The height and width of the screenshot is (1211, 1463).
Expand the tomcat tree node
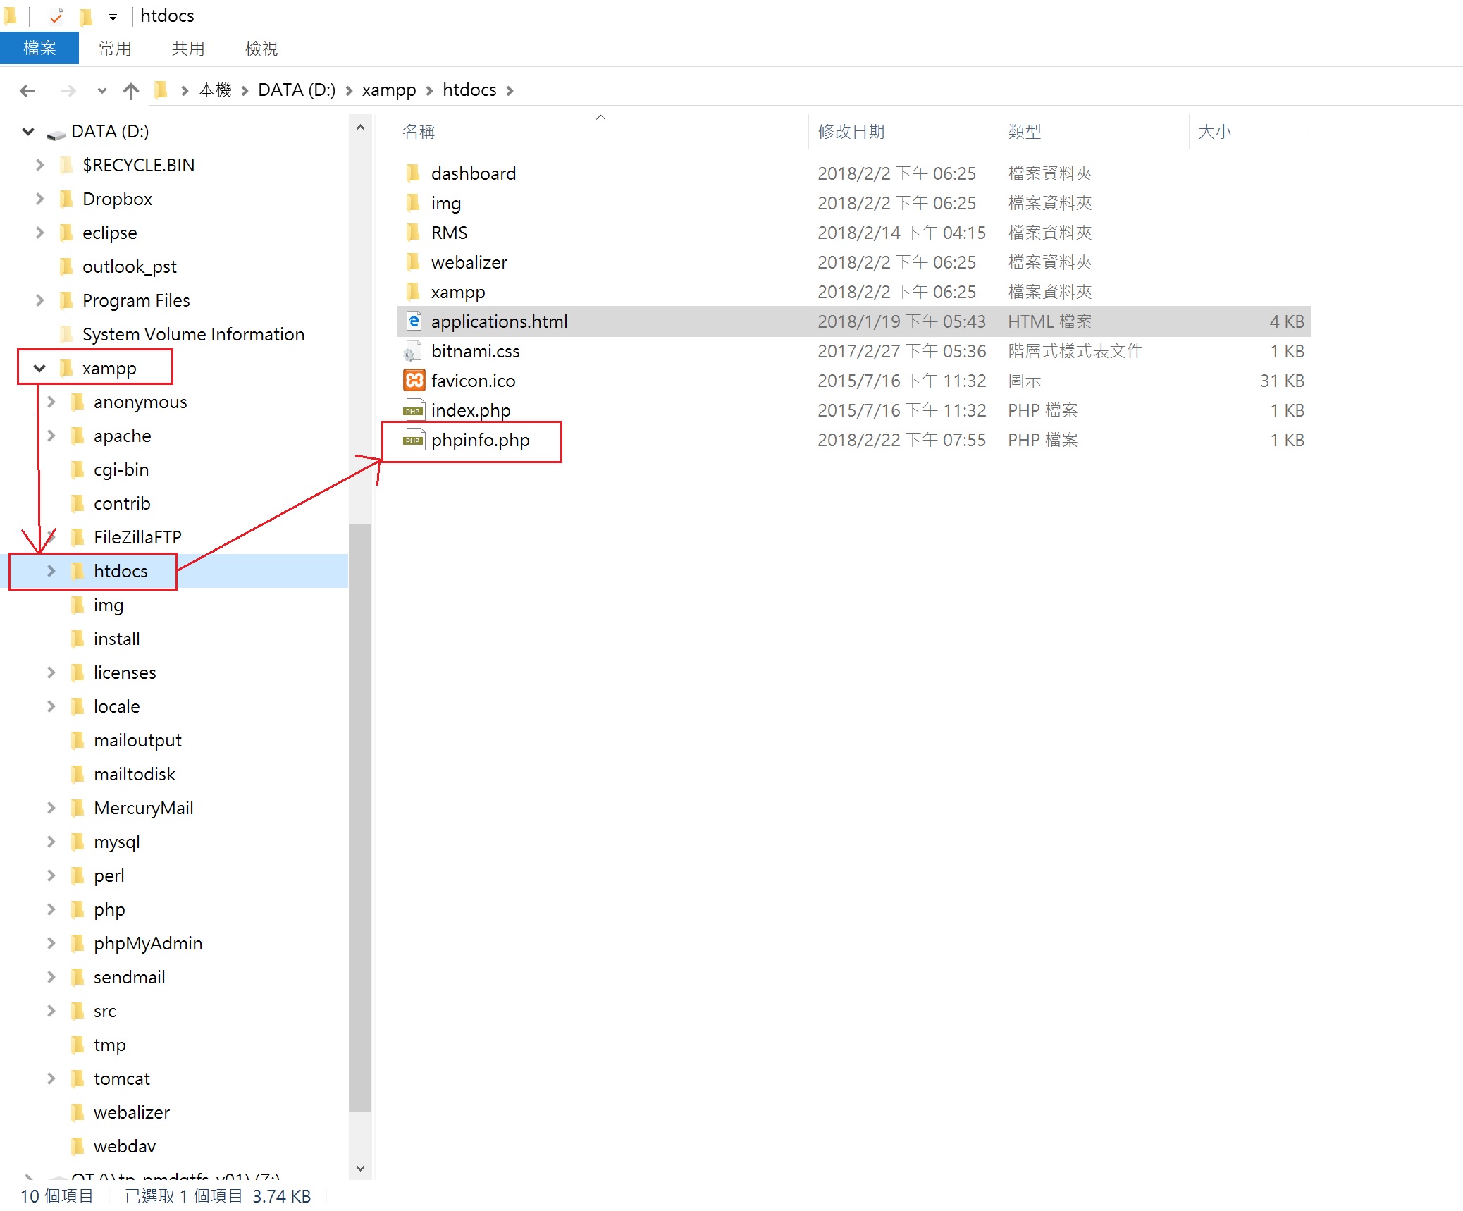(x=51, y=1078)
